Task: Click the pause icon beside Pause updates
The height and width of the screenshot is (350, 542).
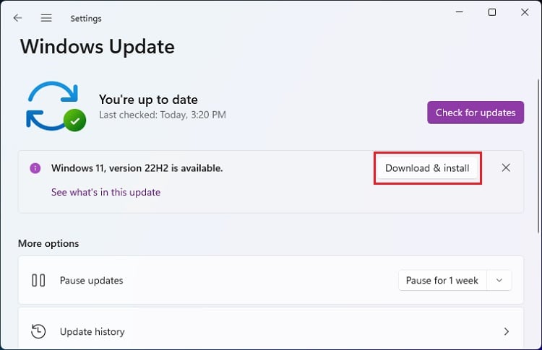Action: pos(39,280)
